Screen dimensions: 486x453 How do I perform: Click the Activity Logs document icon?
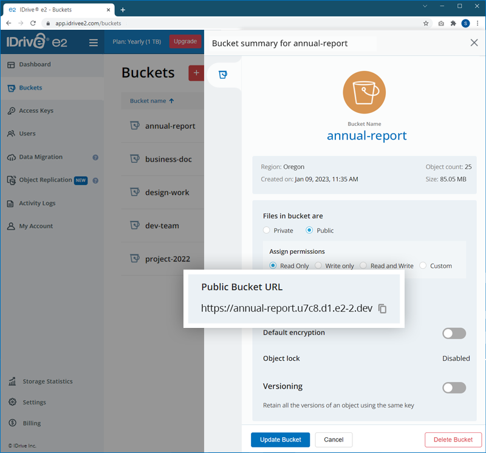point(10,203)
